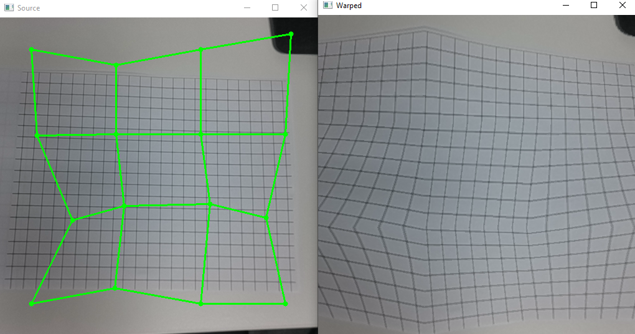The height and width of the screenshot is (334, 635).
Task: Select left-edge mesh point in second row
Action: coord(37,135)
